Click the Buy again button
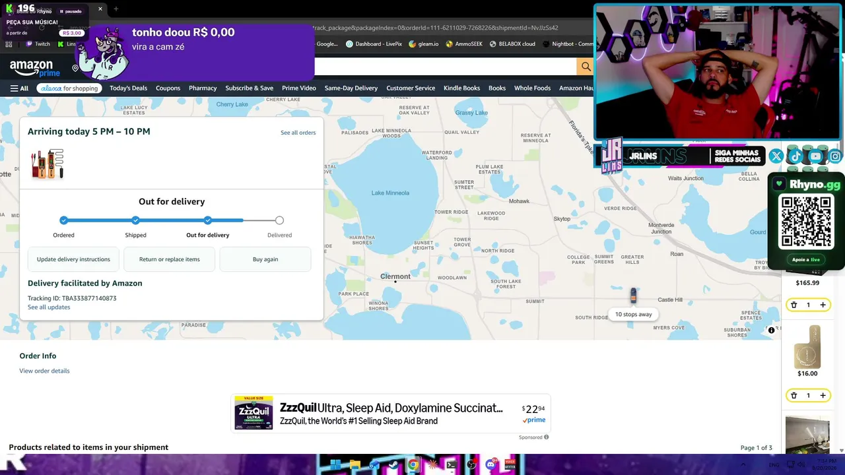Viewport: 845px width, 475px height. [265, 259]
